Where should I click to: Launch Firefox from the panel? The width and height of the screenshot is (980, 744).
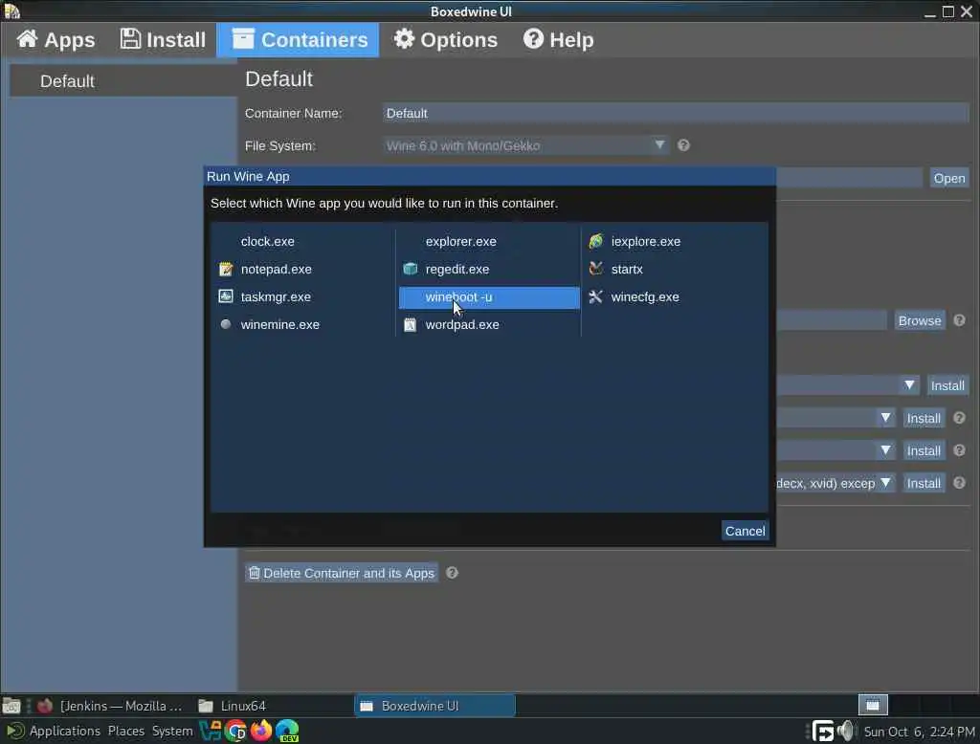point(262,731)
